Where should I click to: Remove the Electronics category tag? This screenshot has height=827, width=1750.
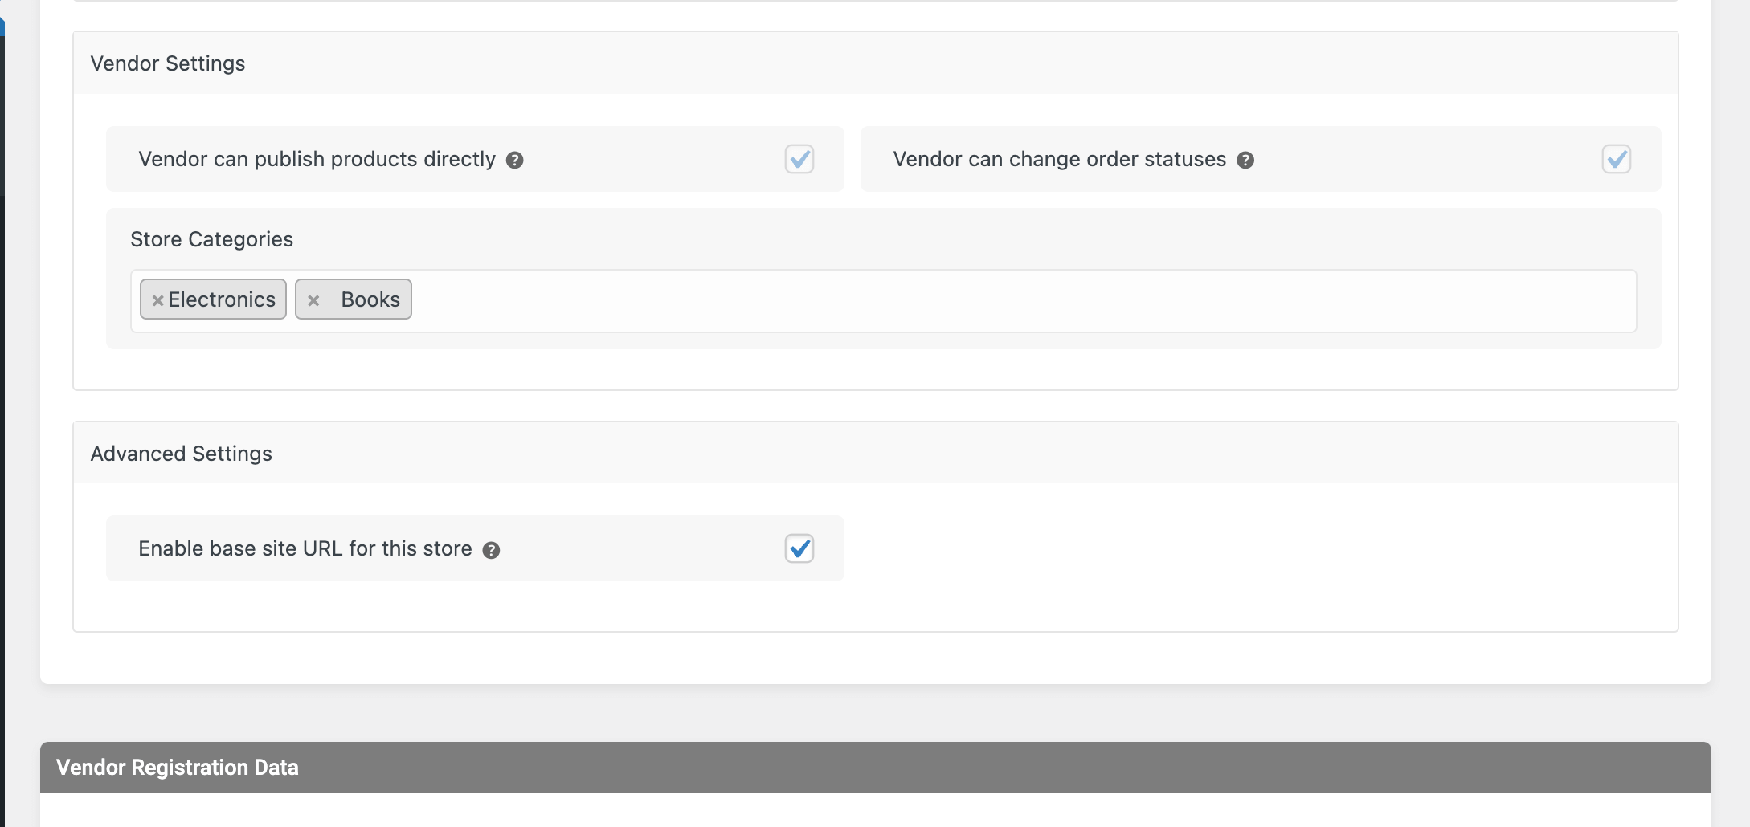coord(157,300)
